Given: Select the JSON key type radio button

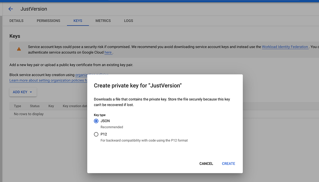Looking at the screenshot, I should [x=96, y=121].
